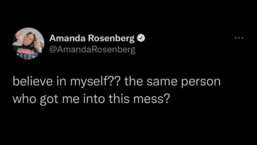Image resolution: width=257 pixels, height=145 pixels.
Task: Click the tweet line starting "believe in myself??"
Action: tap(117, 82)
